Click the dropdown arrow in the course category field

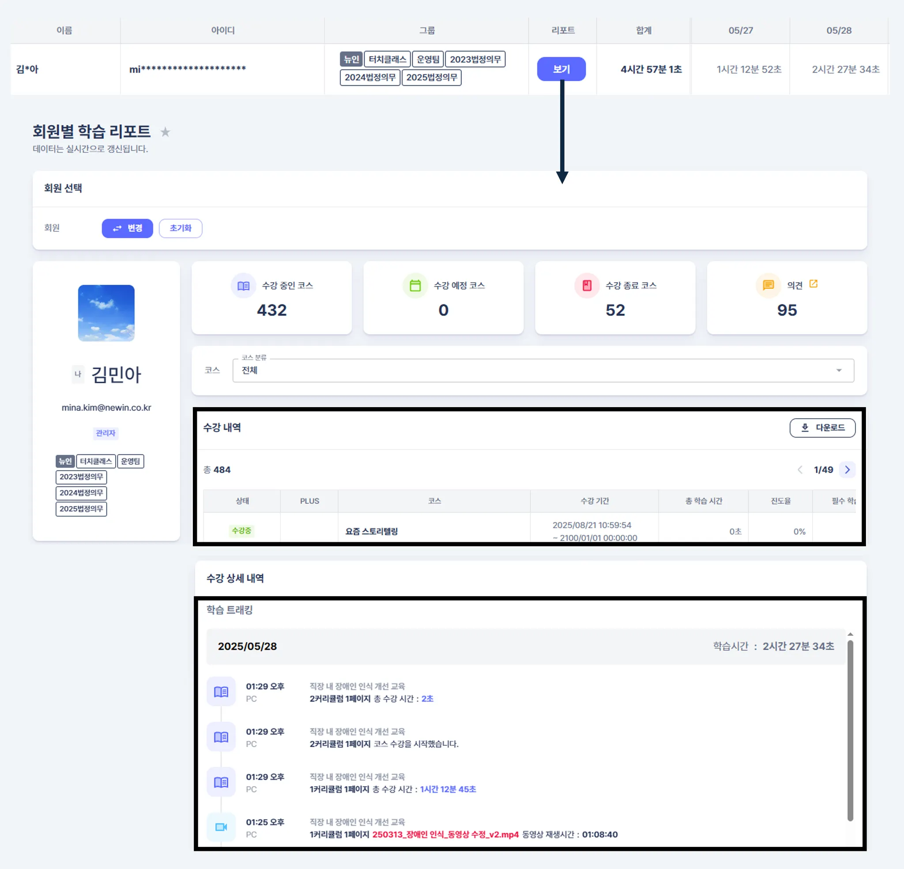coord(839,370)
